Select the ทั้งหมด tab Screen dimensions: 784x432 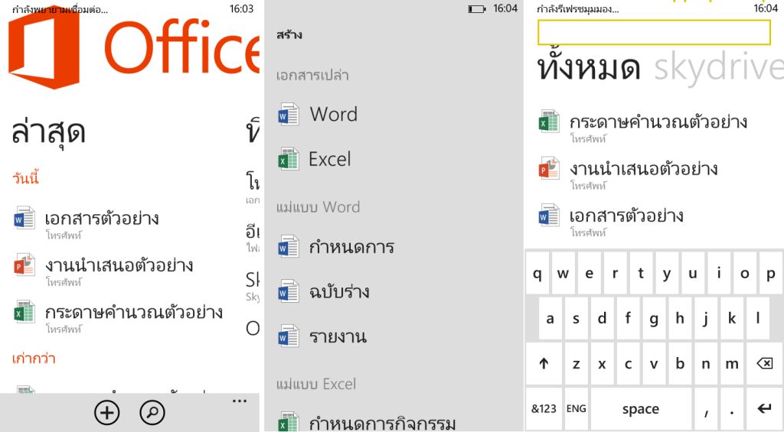[x=589, y=67]
